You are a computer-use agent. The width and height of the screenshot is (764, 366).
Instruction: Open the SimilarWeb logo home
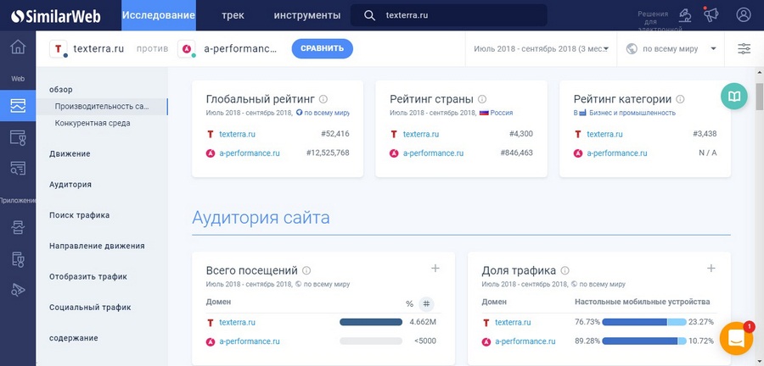[55, 15]
